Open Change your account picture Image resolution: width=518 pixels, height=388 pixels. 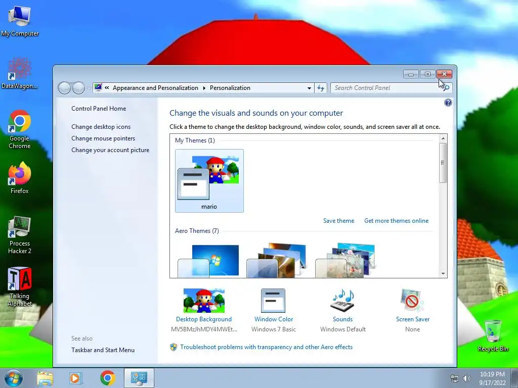click(x=110, y=150)
